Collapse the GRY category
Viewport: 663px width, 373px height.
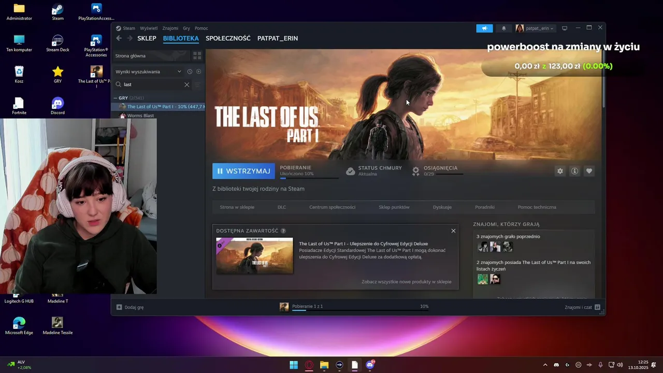point(116,98)
